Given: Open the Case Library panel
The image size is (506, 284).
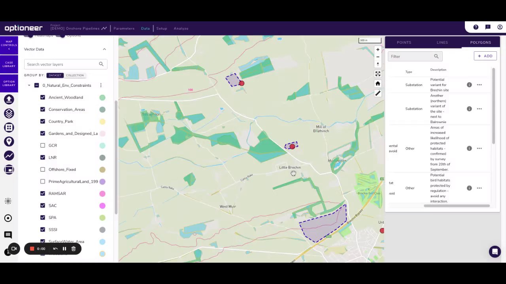Looking at the screenshot, I should 9,64.
